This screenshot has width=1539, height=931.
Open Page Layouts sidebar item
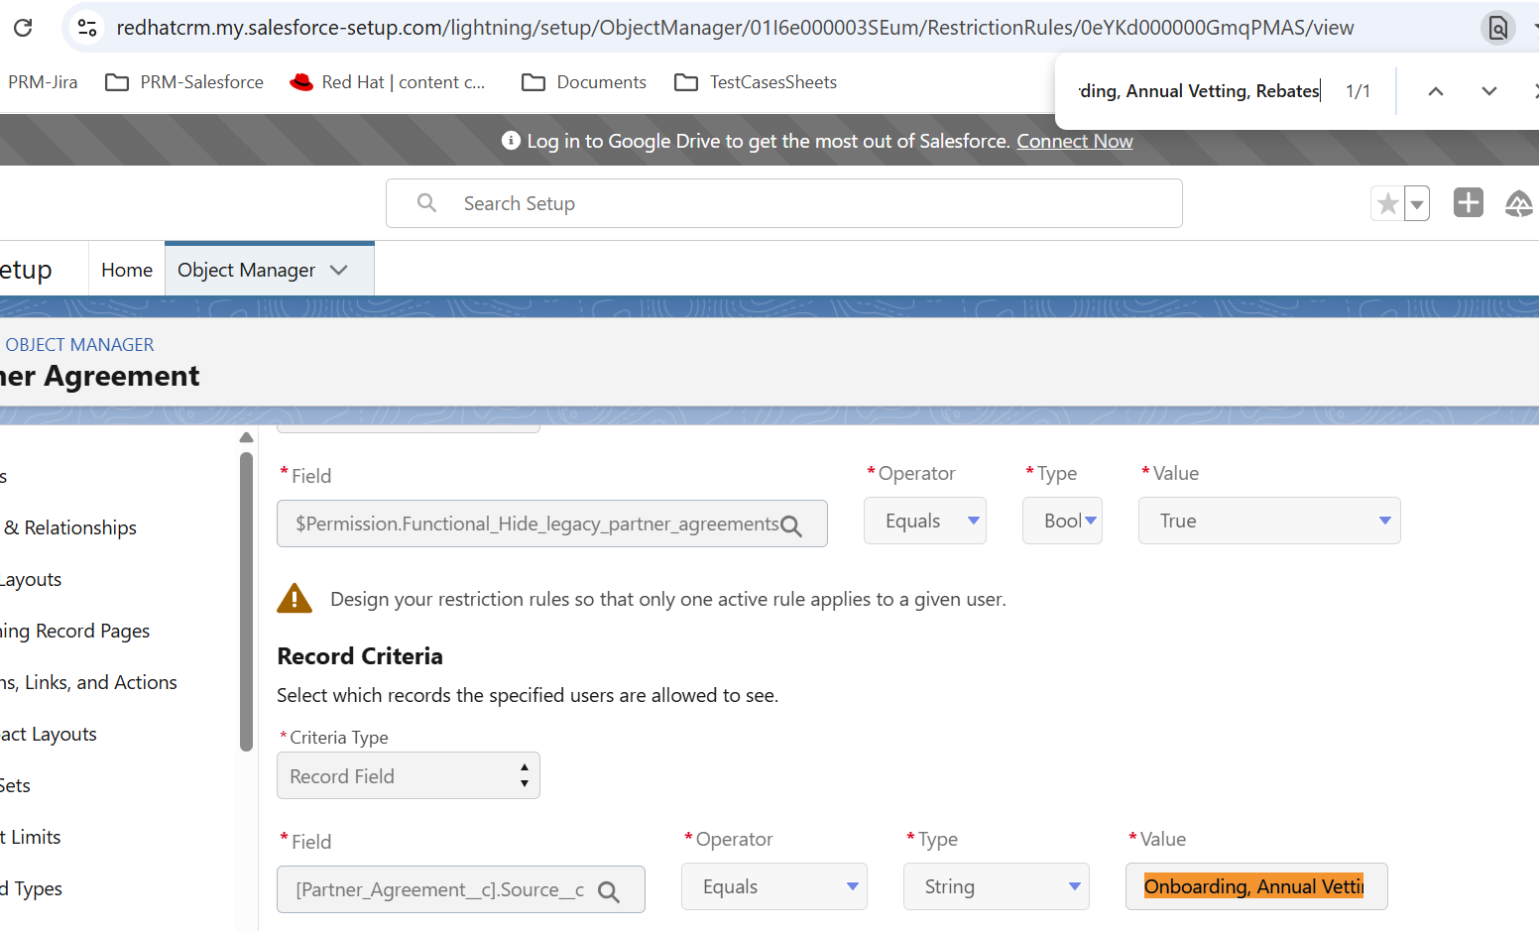point(31,579)
